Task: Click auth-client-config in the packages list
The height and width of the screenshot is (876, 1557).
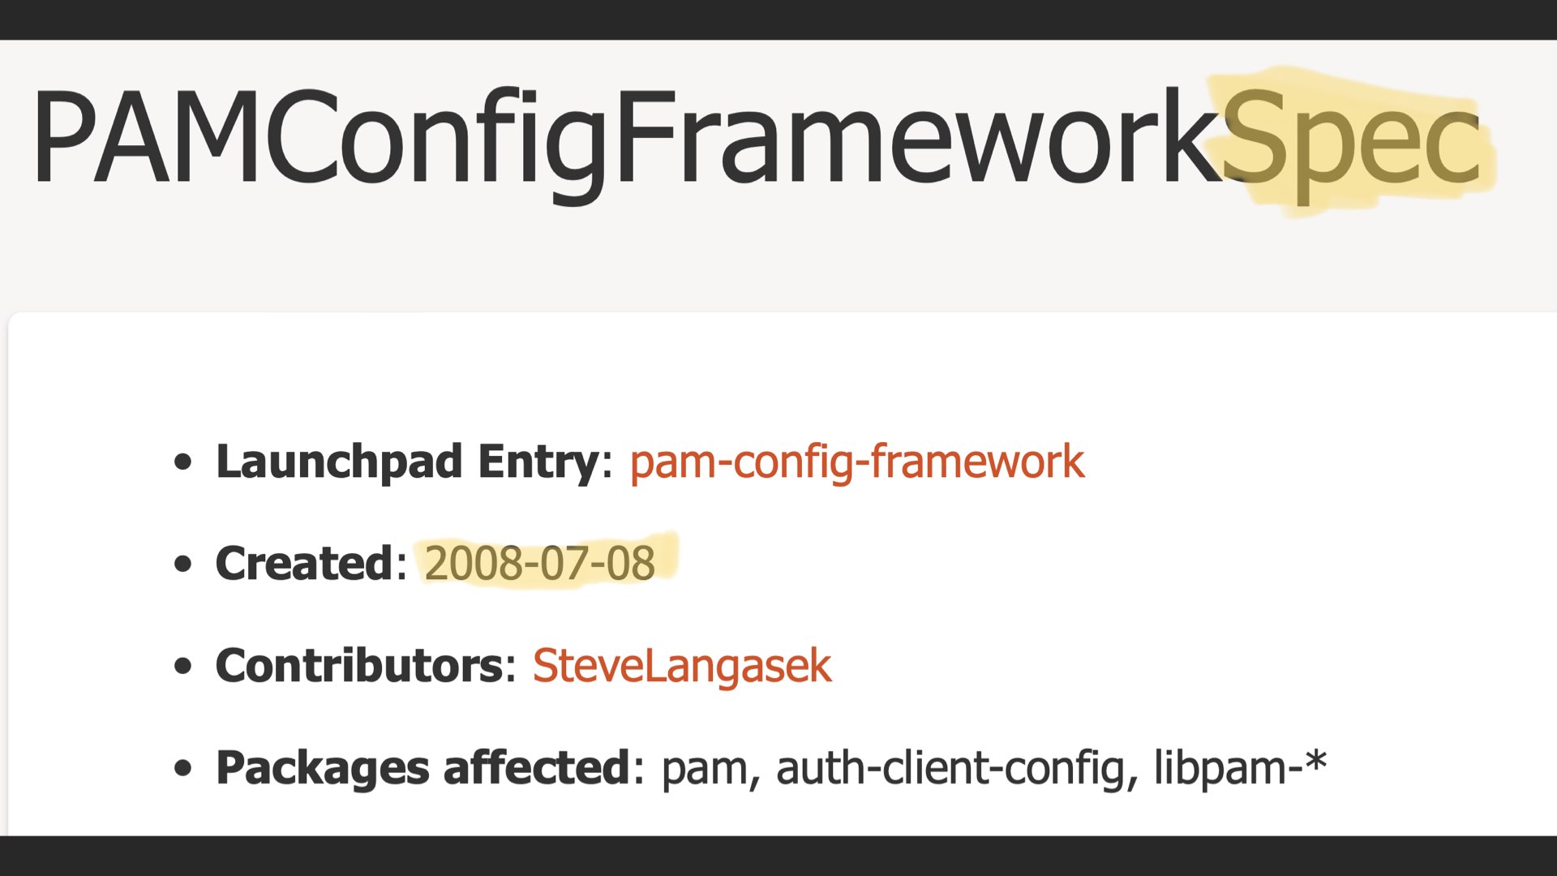Action: pyautogui.click(x=950, y=768)
